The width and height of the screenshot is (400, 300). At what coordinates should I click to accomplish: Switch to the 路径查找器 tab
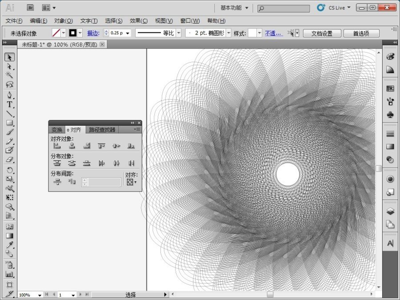102,130
